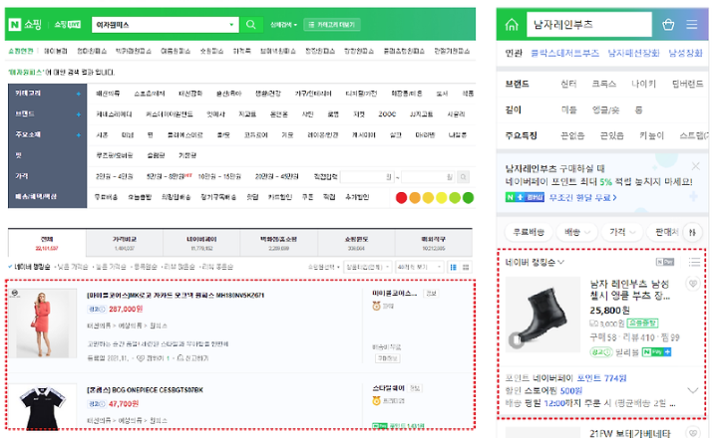718x438 pixels.
Task: Switch to the 네이버페이 tab
Action: (x=201, y=243)
